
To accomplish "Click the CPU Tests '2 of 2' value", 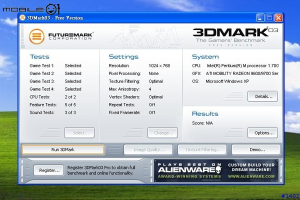I will [70, 97].
